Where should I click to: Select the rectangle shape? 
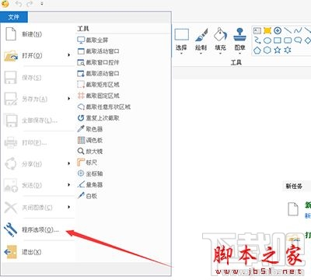[x=278, y=40]
